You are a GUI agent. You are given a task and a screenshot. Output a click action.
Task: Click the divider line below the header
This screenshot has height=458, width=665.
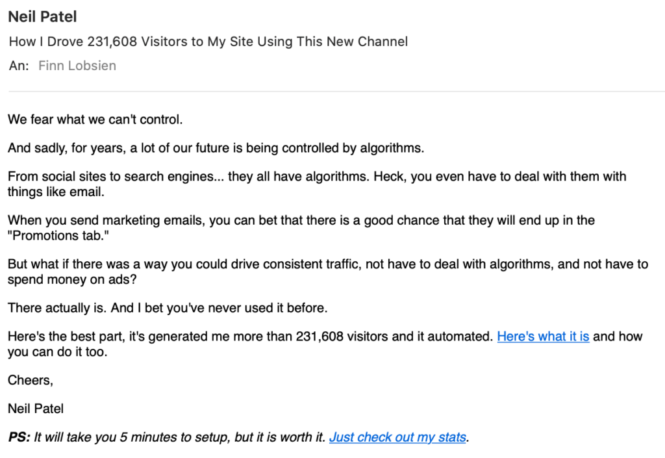332,92
